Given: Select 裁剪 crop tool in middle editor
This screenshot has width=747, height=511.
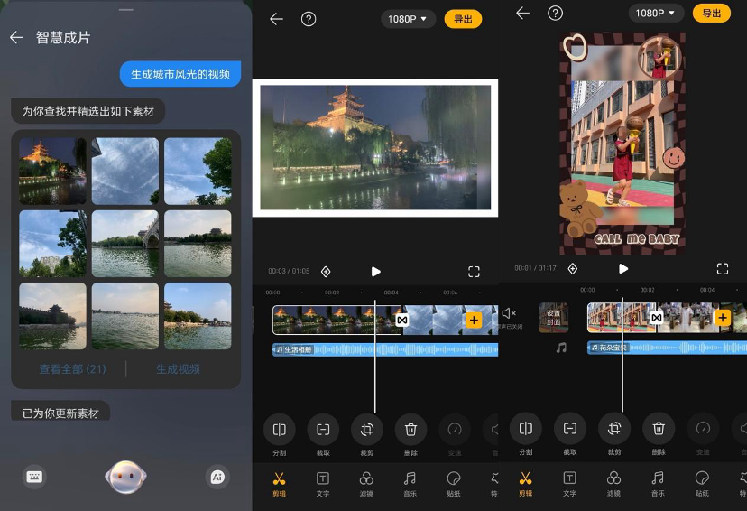Looking at the screenshot, I should (x=367, y=435).
